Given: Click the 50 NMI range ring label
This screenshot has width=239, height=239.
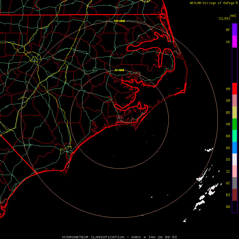Looking at the screenshot, I should click(x=119, y=70).
